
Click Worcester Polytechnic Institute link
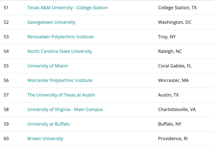click(x=60, y=81)
